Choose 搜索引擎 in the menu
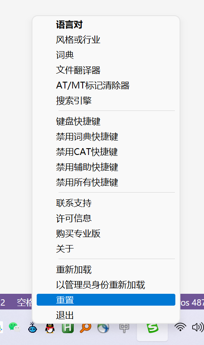Screen dimensions: 204x345 tap(106, 101)
